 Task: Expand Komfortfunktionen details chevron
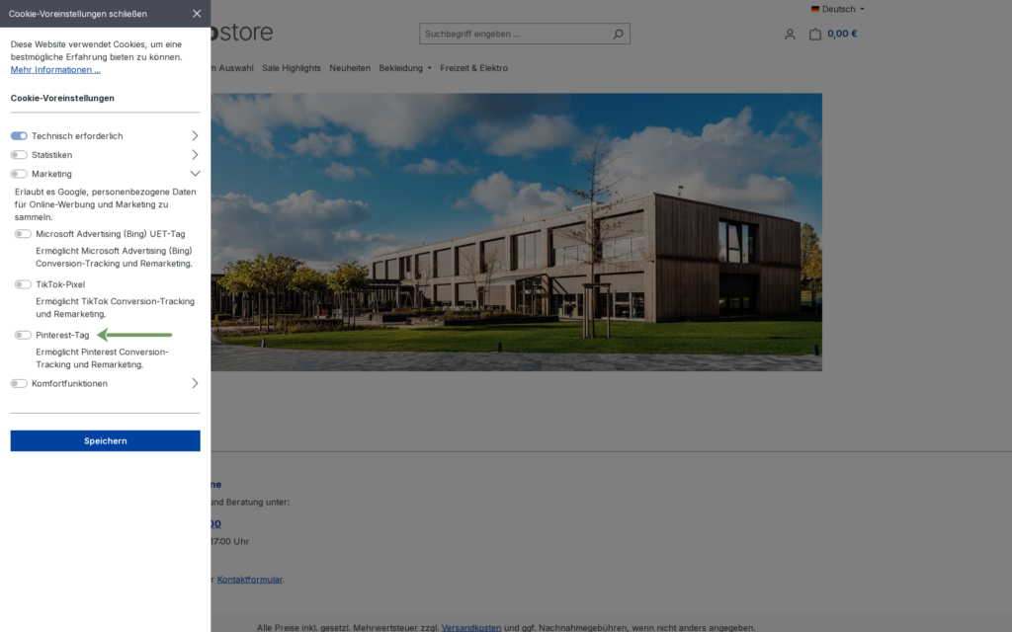[195, 384]
